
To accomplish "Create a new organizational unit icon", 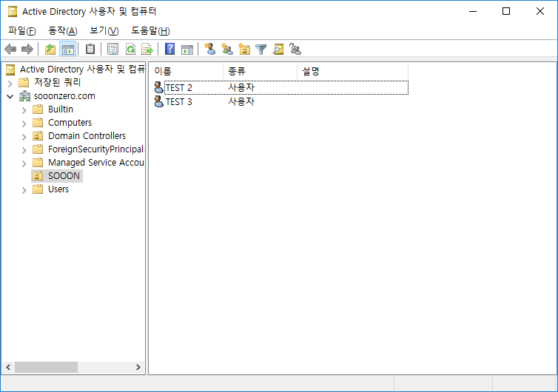I will click(x=244, y=49).
